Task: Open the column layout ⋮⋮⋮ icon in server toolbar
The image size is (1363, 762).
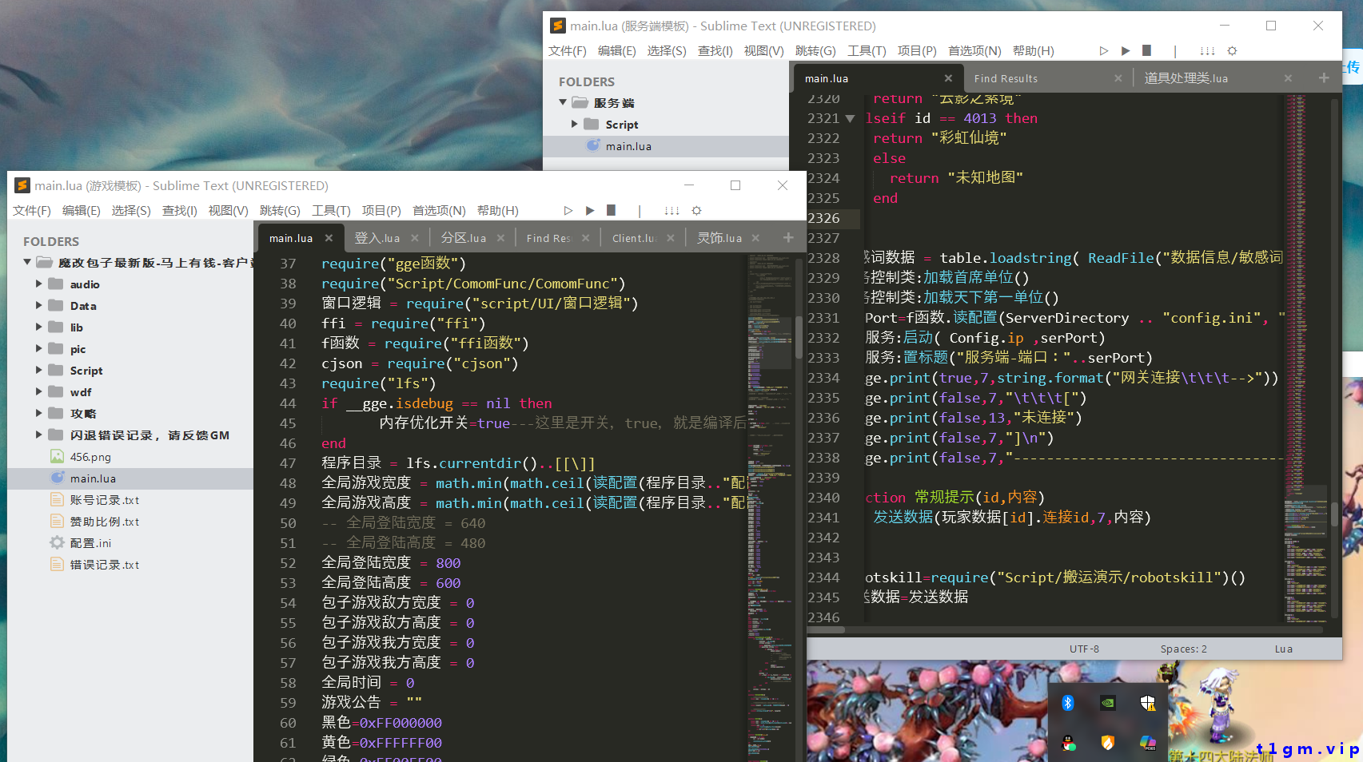Action: tap(1207, 50)
